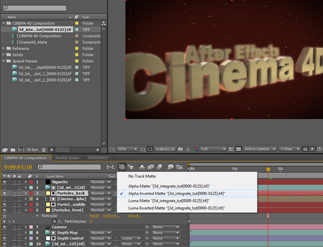Click Camera layer pink label color

point(31,227)
